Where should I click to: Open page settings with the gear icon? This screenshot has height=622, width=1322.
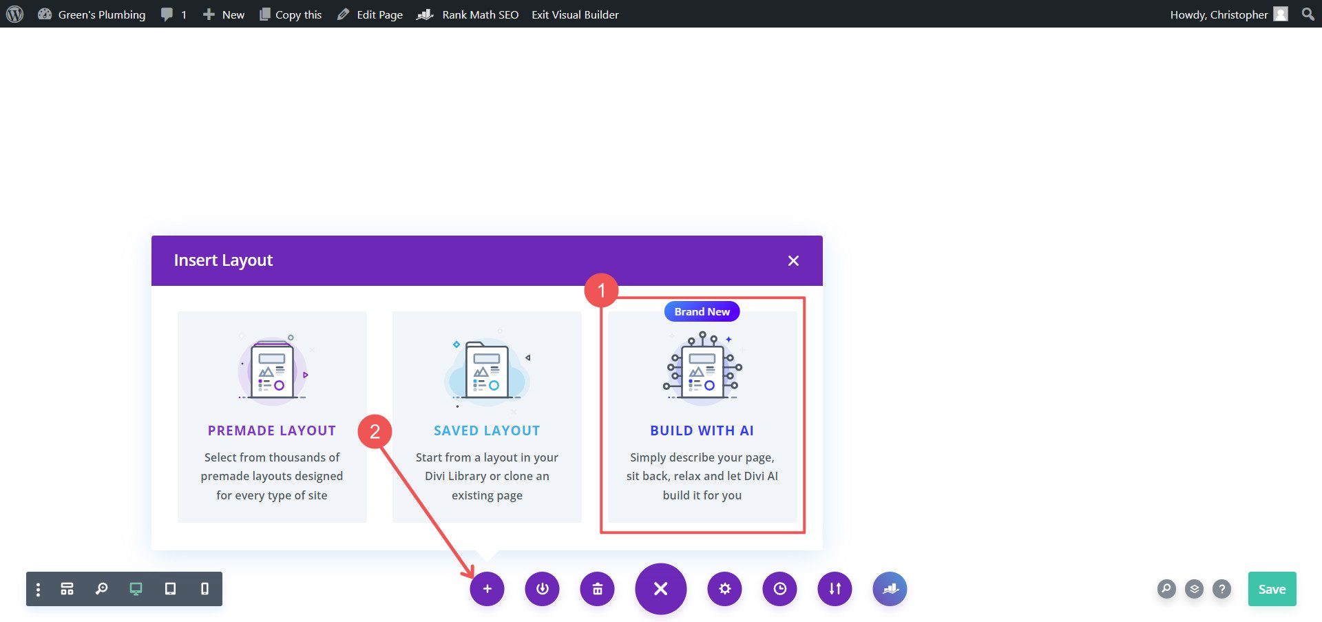724,589
